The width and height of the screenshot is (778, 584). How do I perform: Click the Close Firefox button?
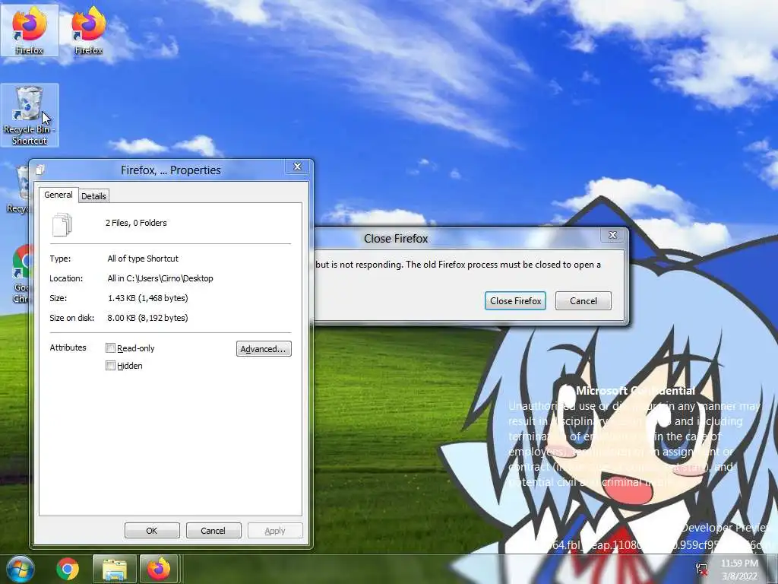pos(516,301)
